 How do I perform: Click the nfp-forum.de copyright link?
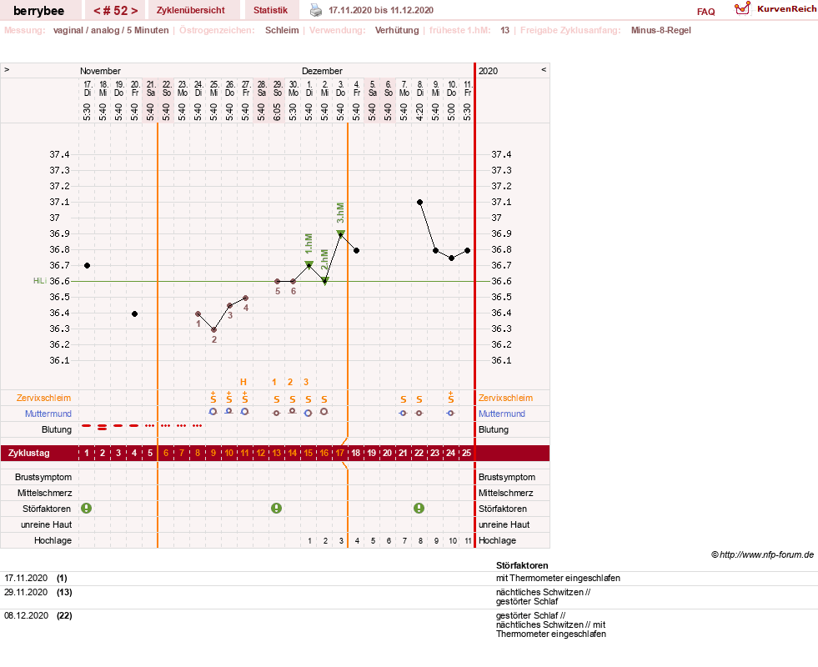coord(763,555)
